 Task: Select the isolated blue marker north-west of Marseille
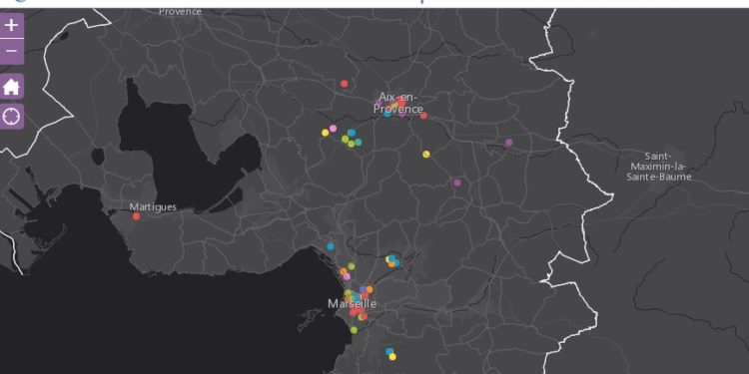click(331, 246)
